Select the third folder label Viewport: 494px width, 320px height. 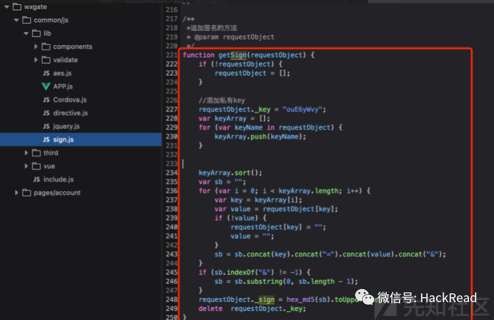click(x=51, y=153)
